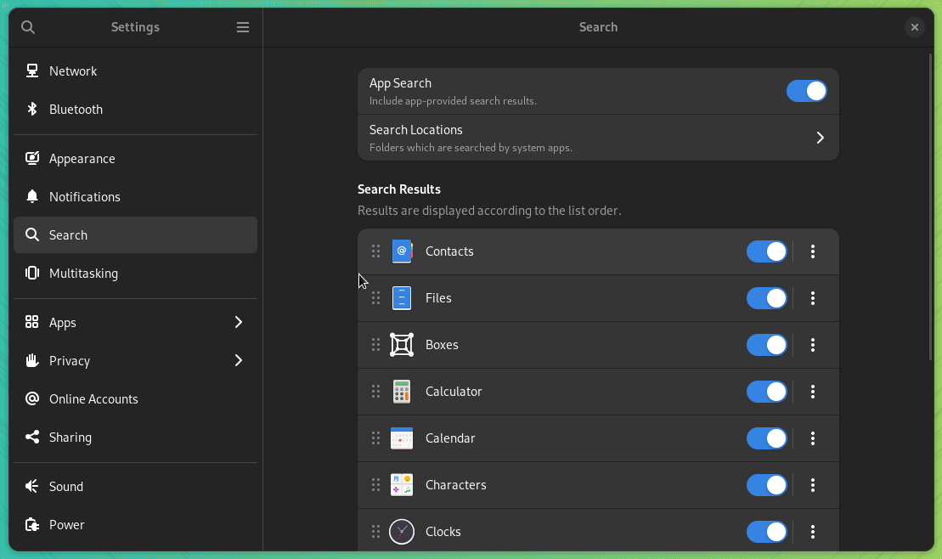The image size is (942, 559).
Task: Disable the Boxes search toggle
Action: [766, 345]
